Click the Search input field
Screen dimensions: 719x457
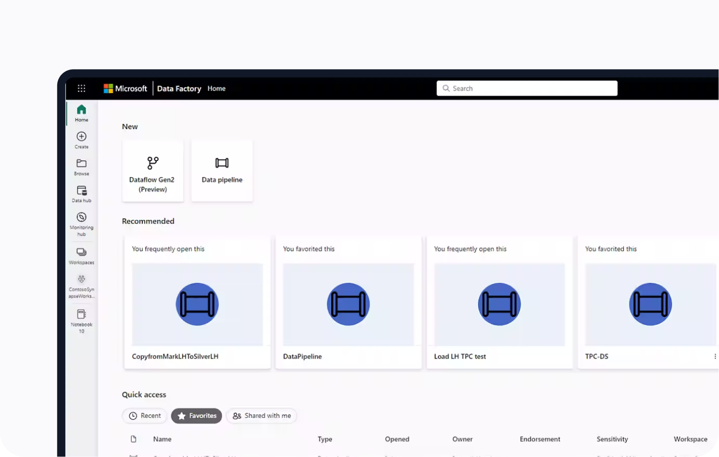point(527,88)
